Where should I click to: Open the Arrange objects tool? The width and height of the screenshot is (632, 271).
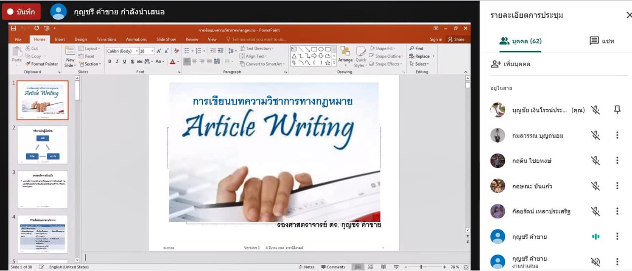(x=345, y=56)
